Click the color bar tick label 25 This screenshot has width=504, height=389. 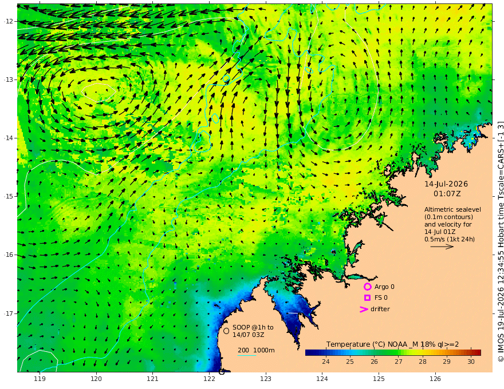click(350, 362)
